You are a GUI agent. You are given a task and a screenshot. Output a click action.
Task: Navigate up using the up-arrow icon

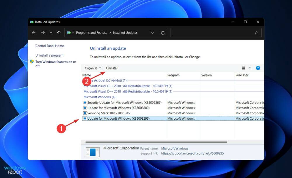pyautogui.click(x=58, y=32)
